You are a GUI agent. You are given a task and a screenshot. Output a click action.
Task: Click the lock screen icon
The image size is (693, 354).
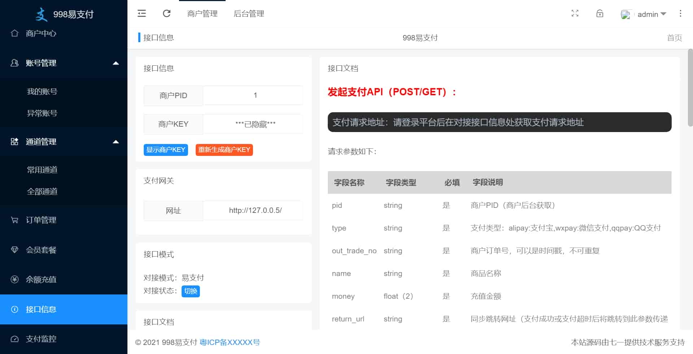[600, 14]
